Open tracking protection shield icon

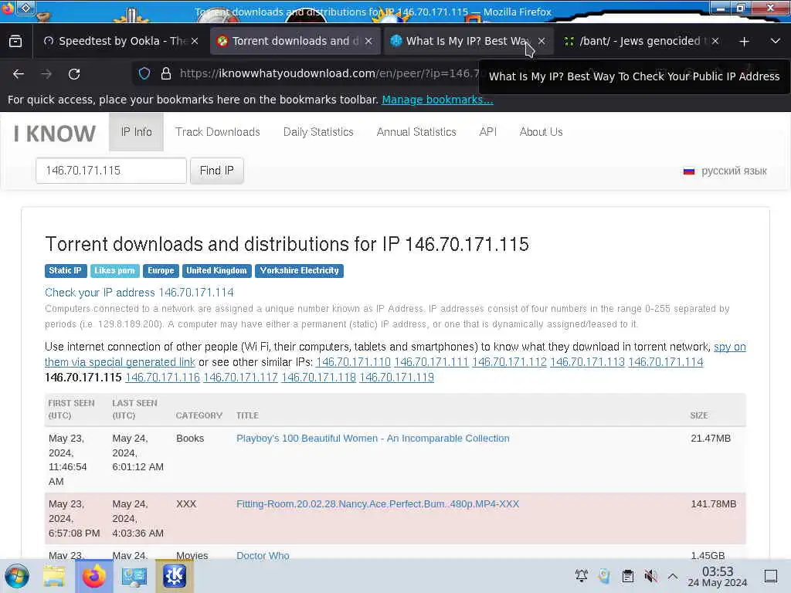pyautogui.click(x=144, y=73)
